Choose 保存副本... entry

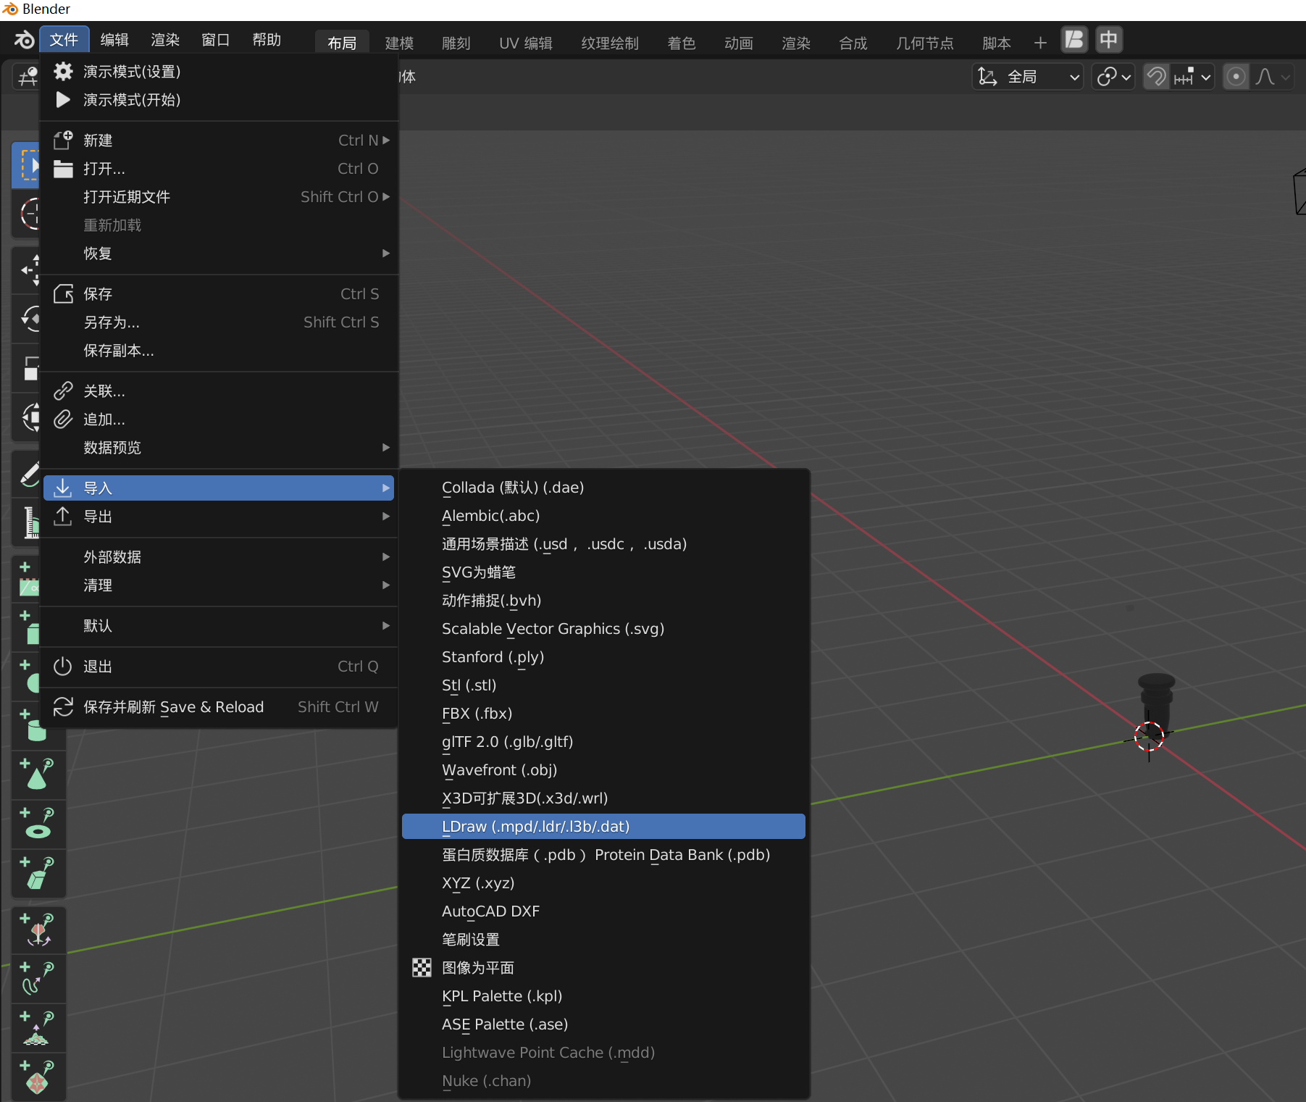coord(219,350)
